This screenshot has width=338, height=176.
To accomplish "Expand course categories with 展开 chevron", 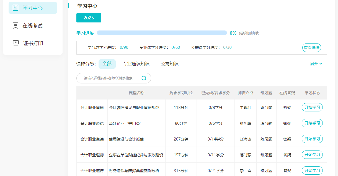I will coord(316,64).
